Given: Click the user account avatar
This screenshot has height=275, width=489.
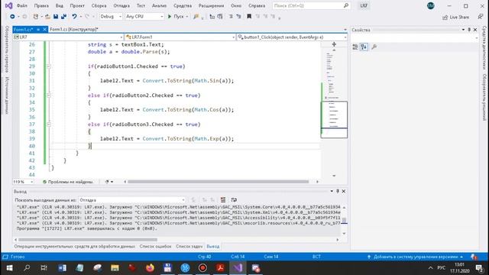Looking at the screenshot, I should click(x=431, y=5).
